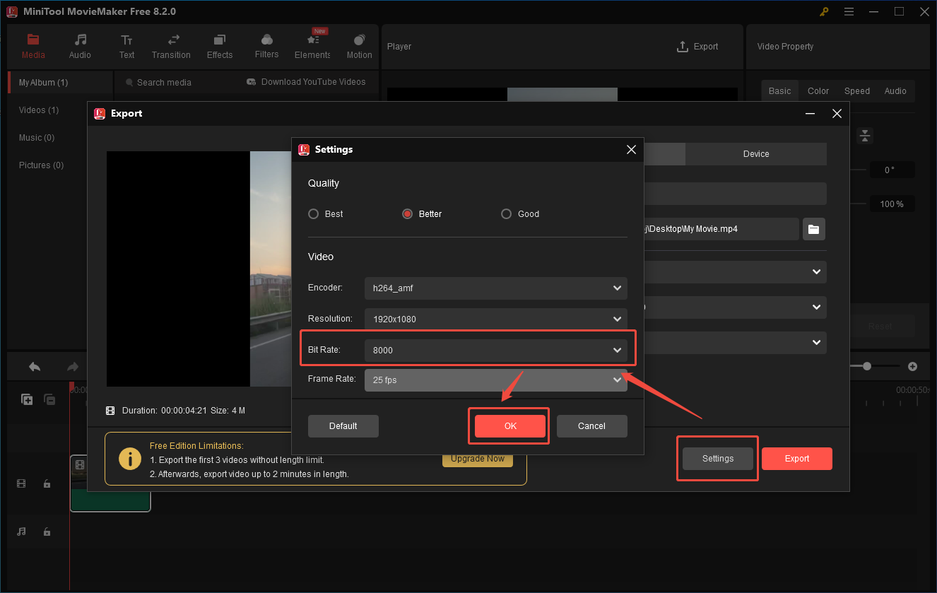Click the browse folder icon for save path
Viewport: 937px width, 593px height.
[x=813, y=229]
